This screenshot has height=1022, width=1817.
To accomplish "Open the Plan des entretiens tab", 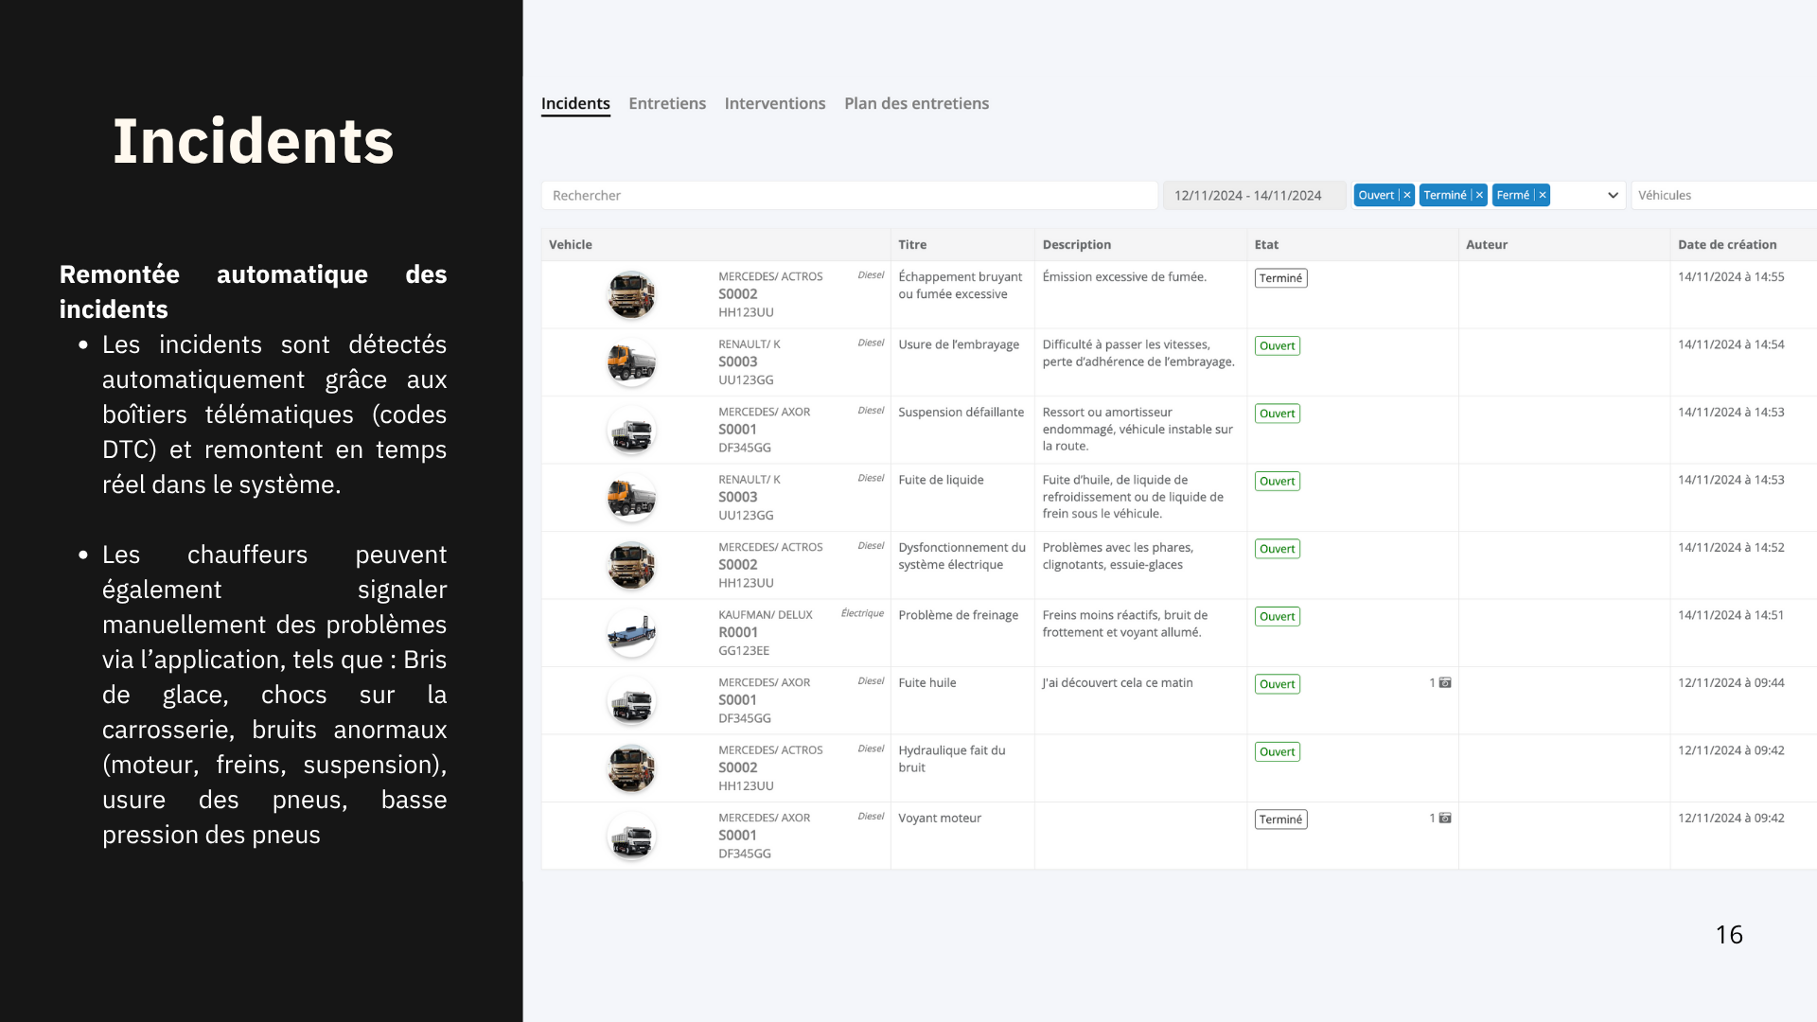I will [916, 103].
